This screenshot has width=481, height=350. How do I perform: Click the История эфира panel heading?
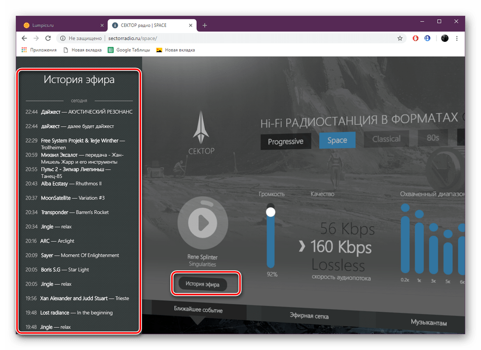(79, 79)
